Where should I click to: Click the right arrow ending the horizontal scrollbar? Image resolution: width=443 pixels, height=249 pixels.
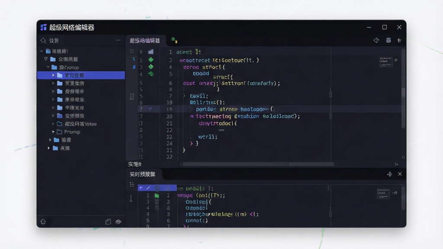[396, 164]
